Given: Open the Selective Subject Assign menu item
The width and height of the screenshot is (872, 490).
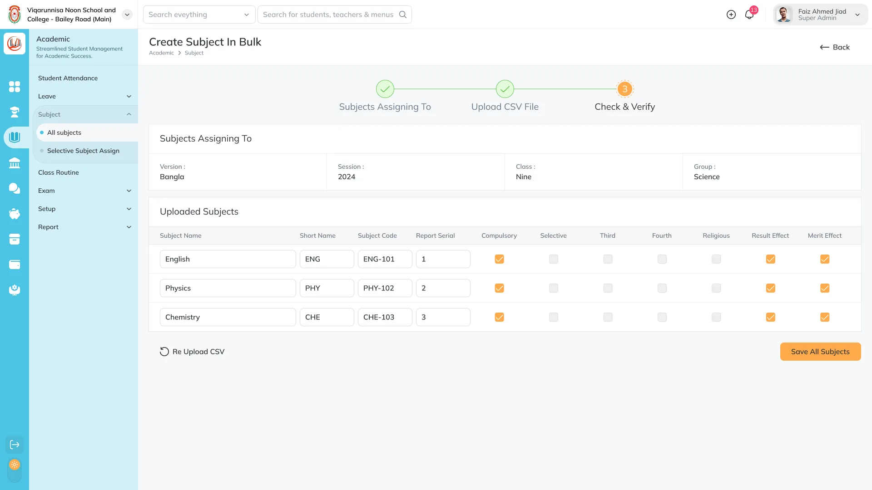Looking at the screenshot, I should (x=83, y=151).
